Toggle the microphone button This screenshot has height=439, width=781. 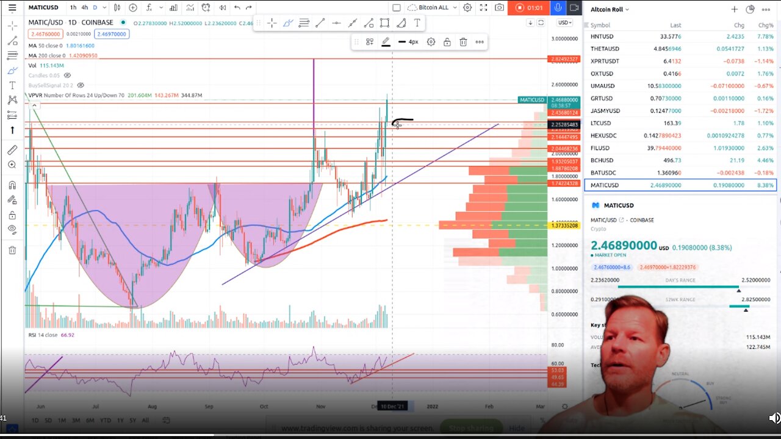pos(558,7)
